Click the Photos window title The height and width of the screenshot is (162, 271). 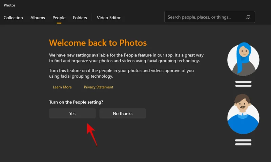9,5
